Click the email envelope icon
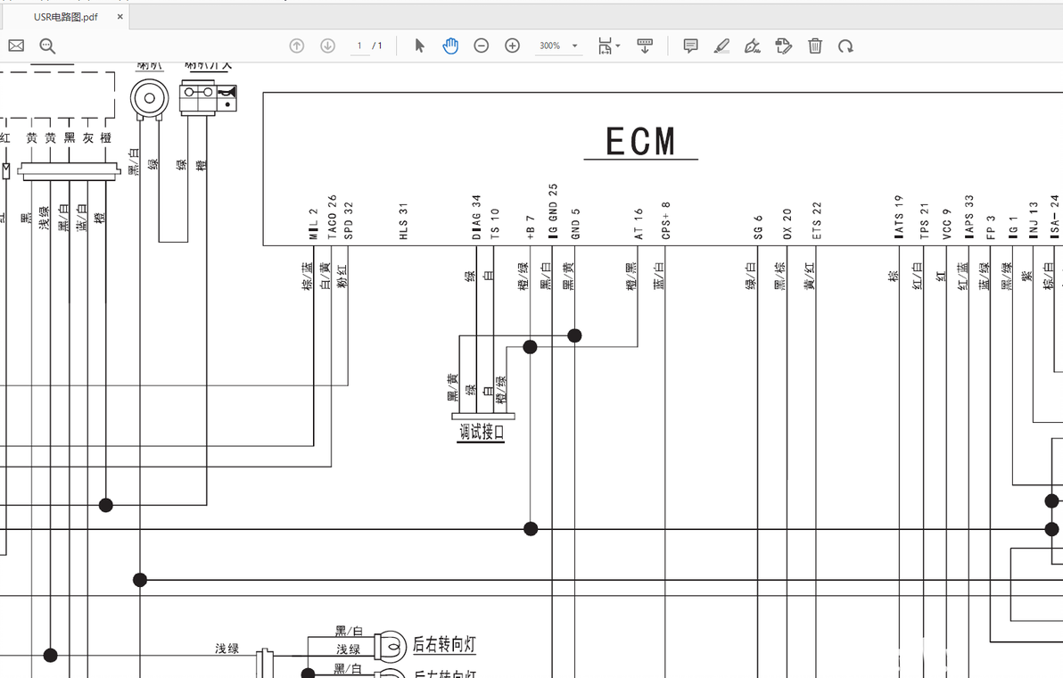Image resolution: width=1063 pixels, height=678 pixels. tap(16, 46)
